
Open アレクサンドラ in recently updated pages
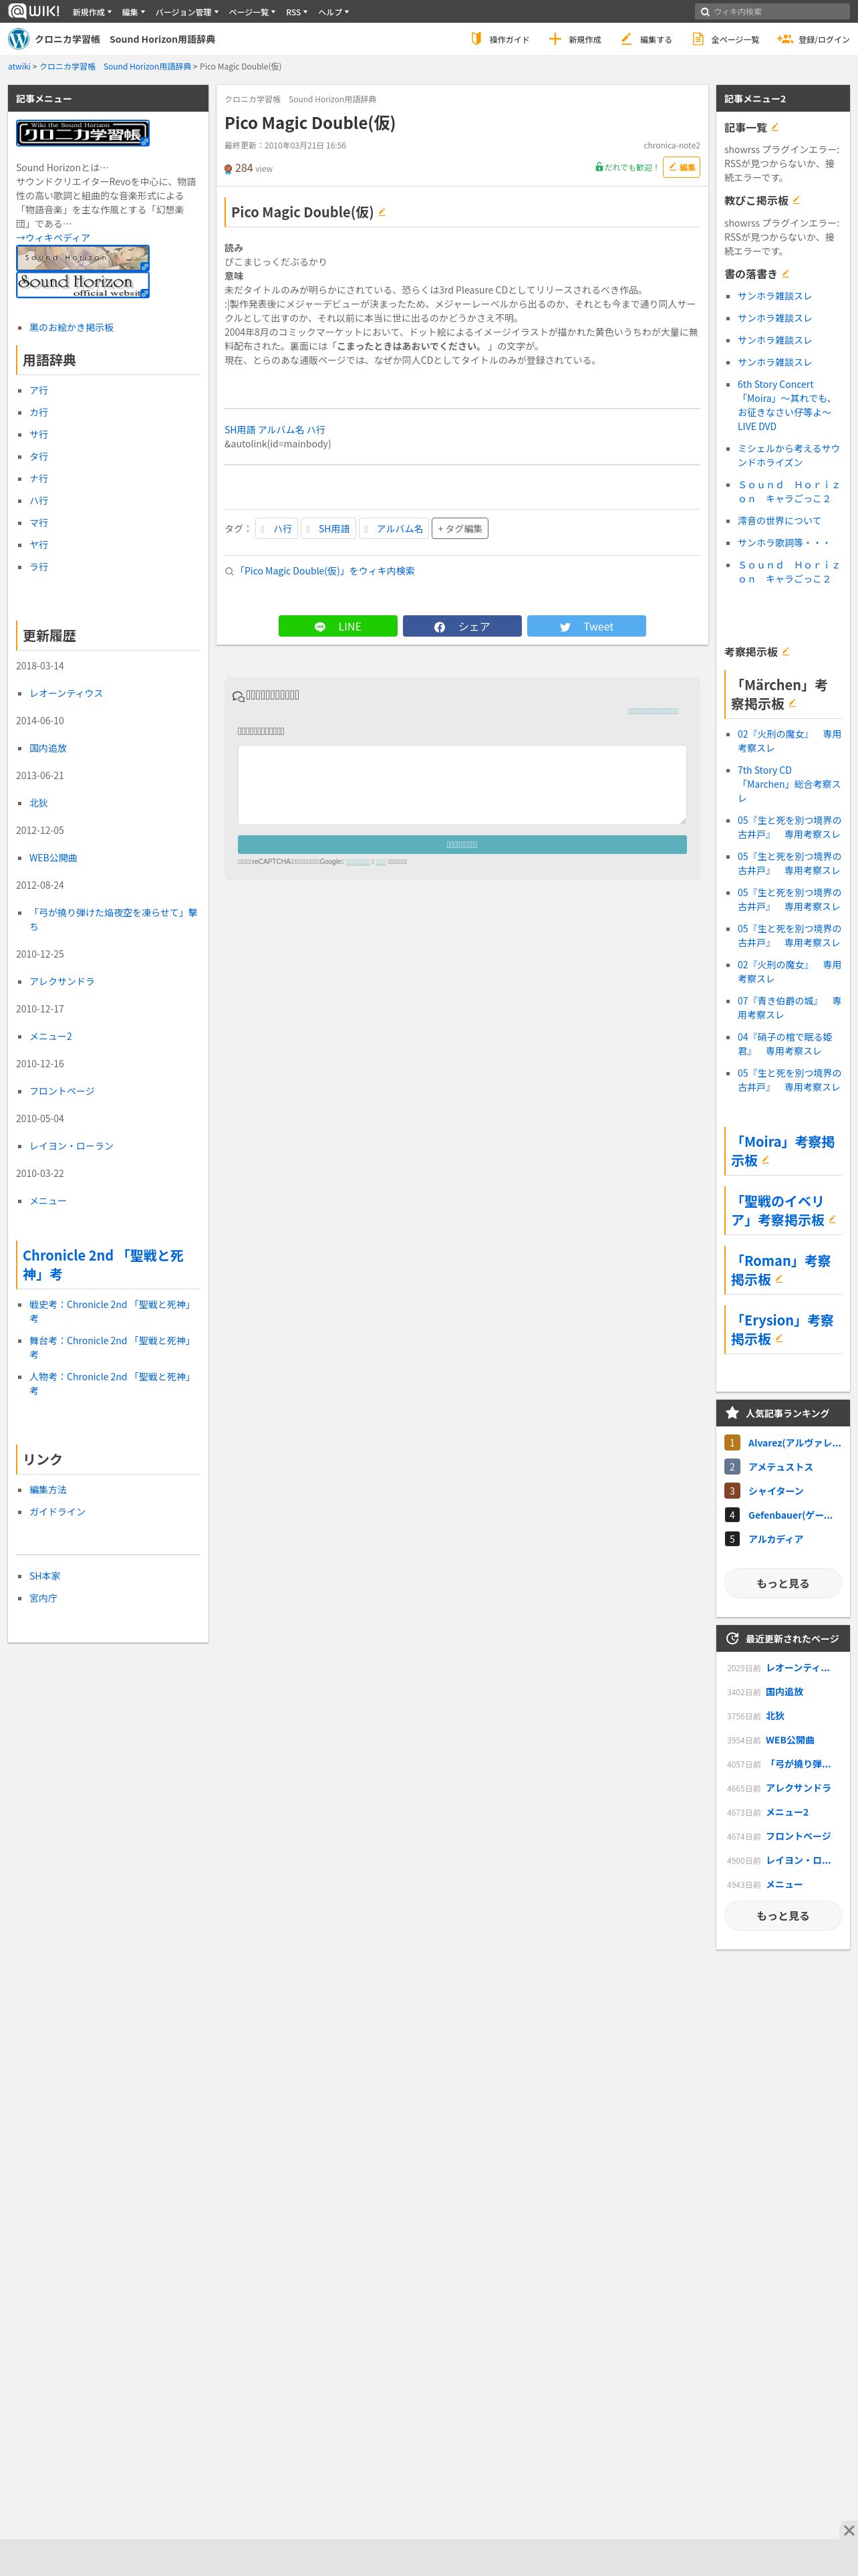click(798, 1788)
